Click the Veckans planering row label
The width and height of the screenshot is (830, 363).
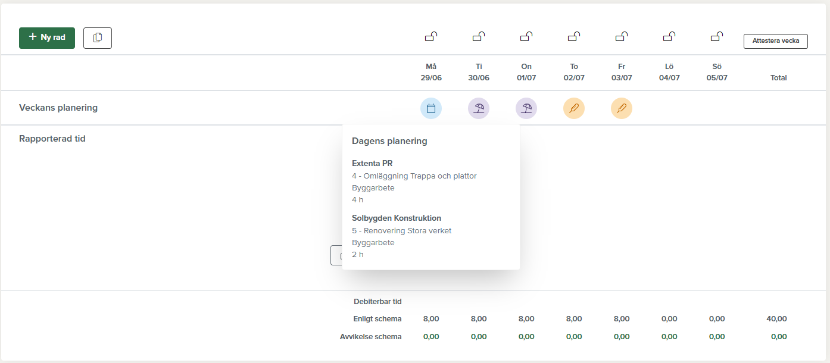(x=58, y=108)
